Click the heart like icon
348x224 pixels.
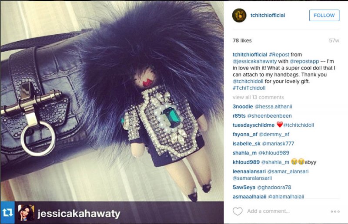coord(238,211)
